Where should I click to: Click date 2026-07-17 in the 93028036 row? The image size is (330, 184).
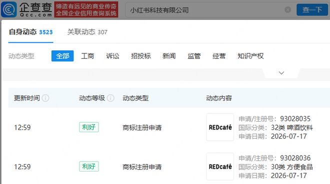click(x=289, y=176)
